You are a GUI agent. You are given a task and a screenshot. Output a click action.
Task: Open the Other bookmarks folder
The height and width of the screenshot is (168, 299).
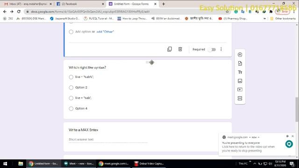(x=283, y=19)
